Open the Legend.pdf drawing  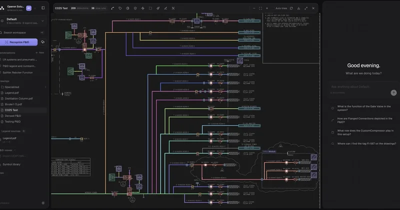pos(11,93)
